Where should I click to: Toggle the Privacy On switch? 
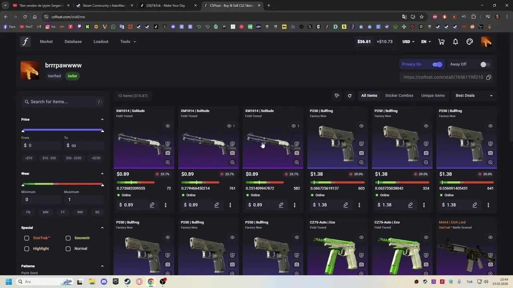point(437,64)
